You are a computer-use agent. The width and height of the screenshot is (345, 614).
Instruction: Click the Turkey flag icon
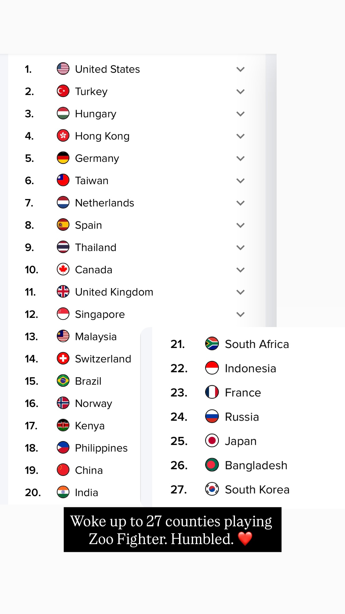[63, 91]
